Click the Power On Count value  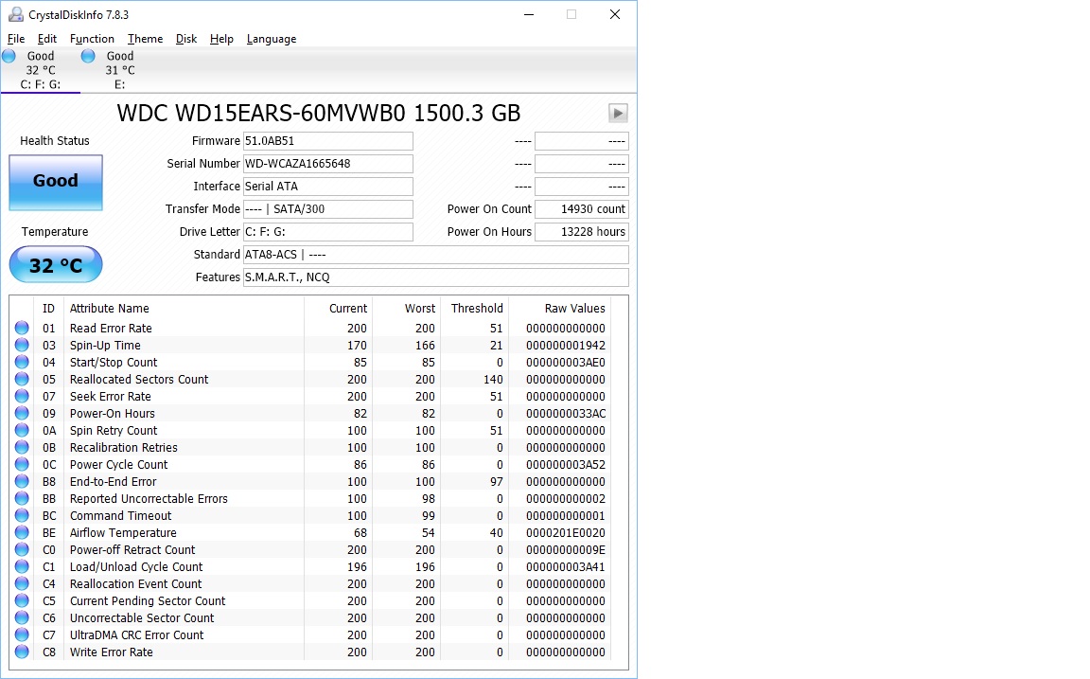pos(581,209)
